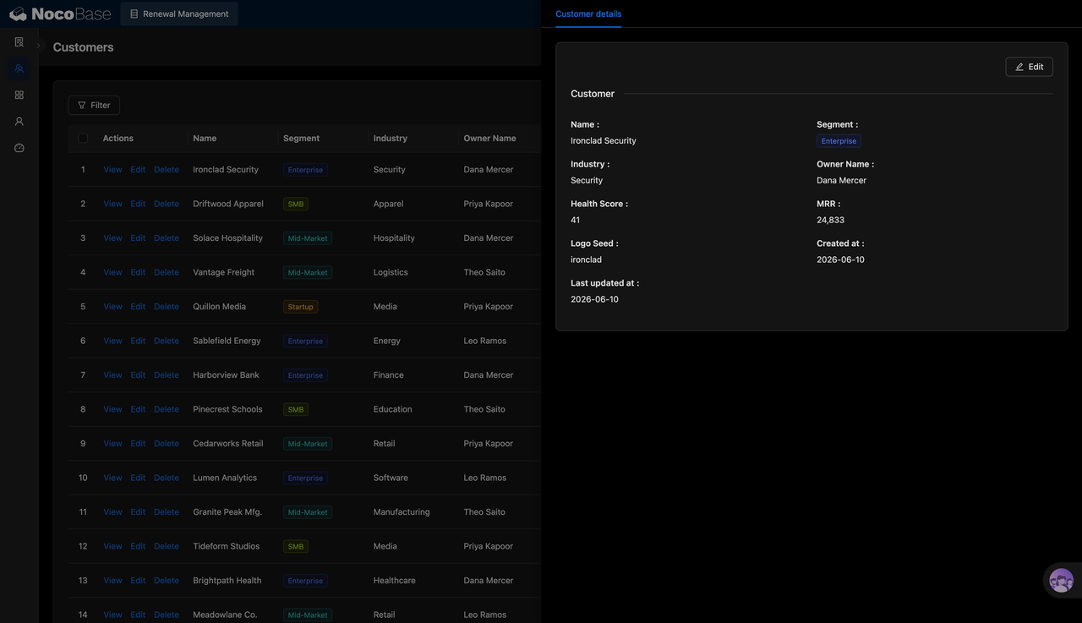Viewport: 1082px width, 623px height.
Task: Switch to the Customer details tab
Action: (588, 14)
